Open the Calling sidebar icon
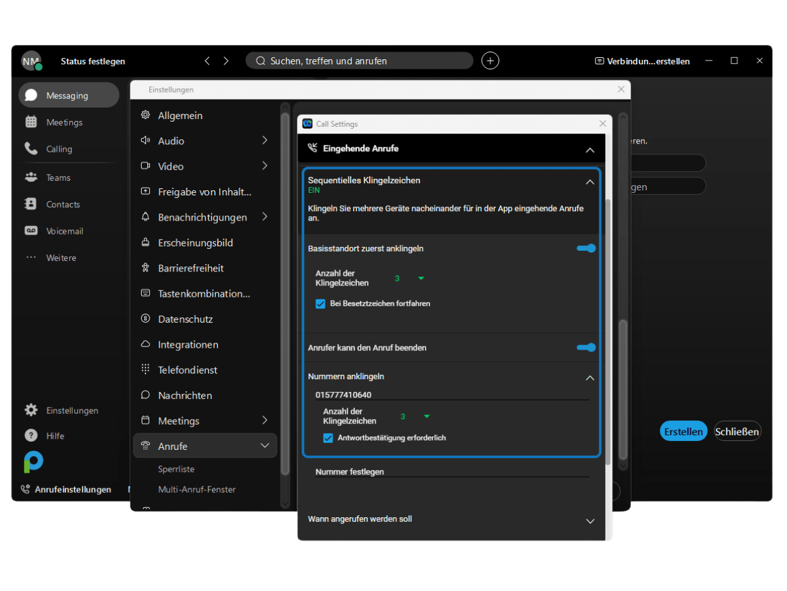The image size is (787, 591). point(30,149)
